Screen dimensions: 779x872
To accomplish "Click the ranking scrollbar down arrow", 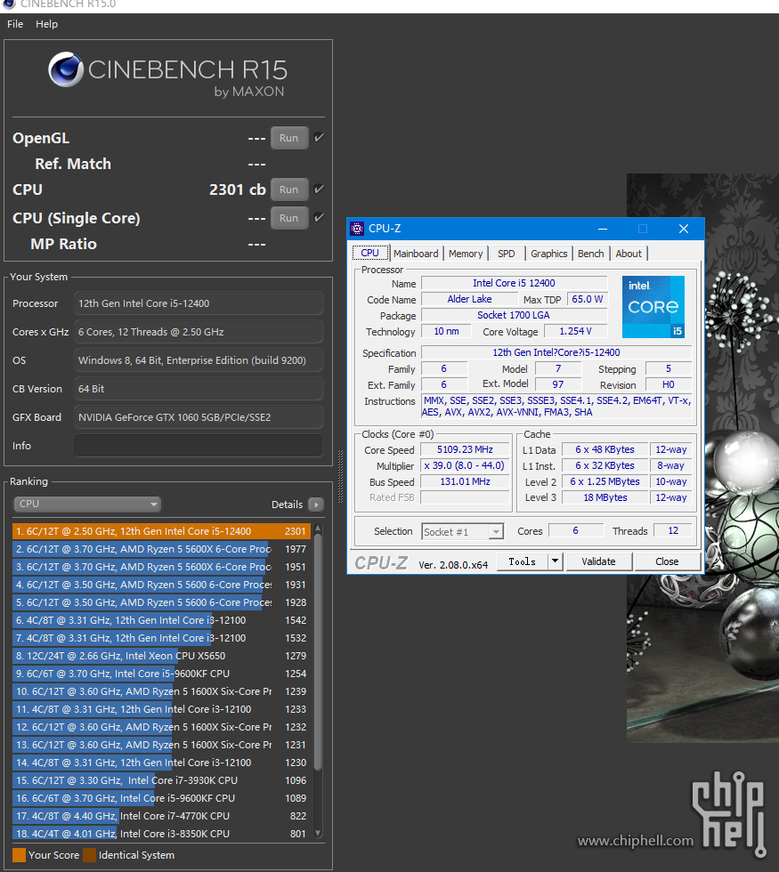I will pyautogui.click(x=319, y=833).
